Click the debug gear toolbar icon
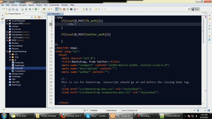212x119 pixels. coord(30,9)
